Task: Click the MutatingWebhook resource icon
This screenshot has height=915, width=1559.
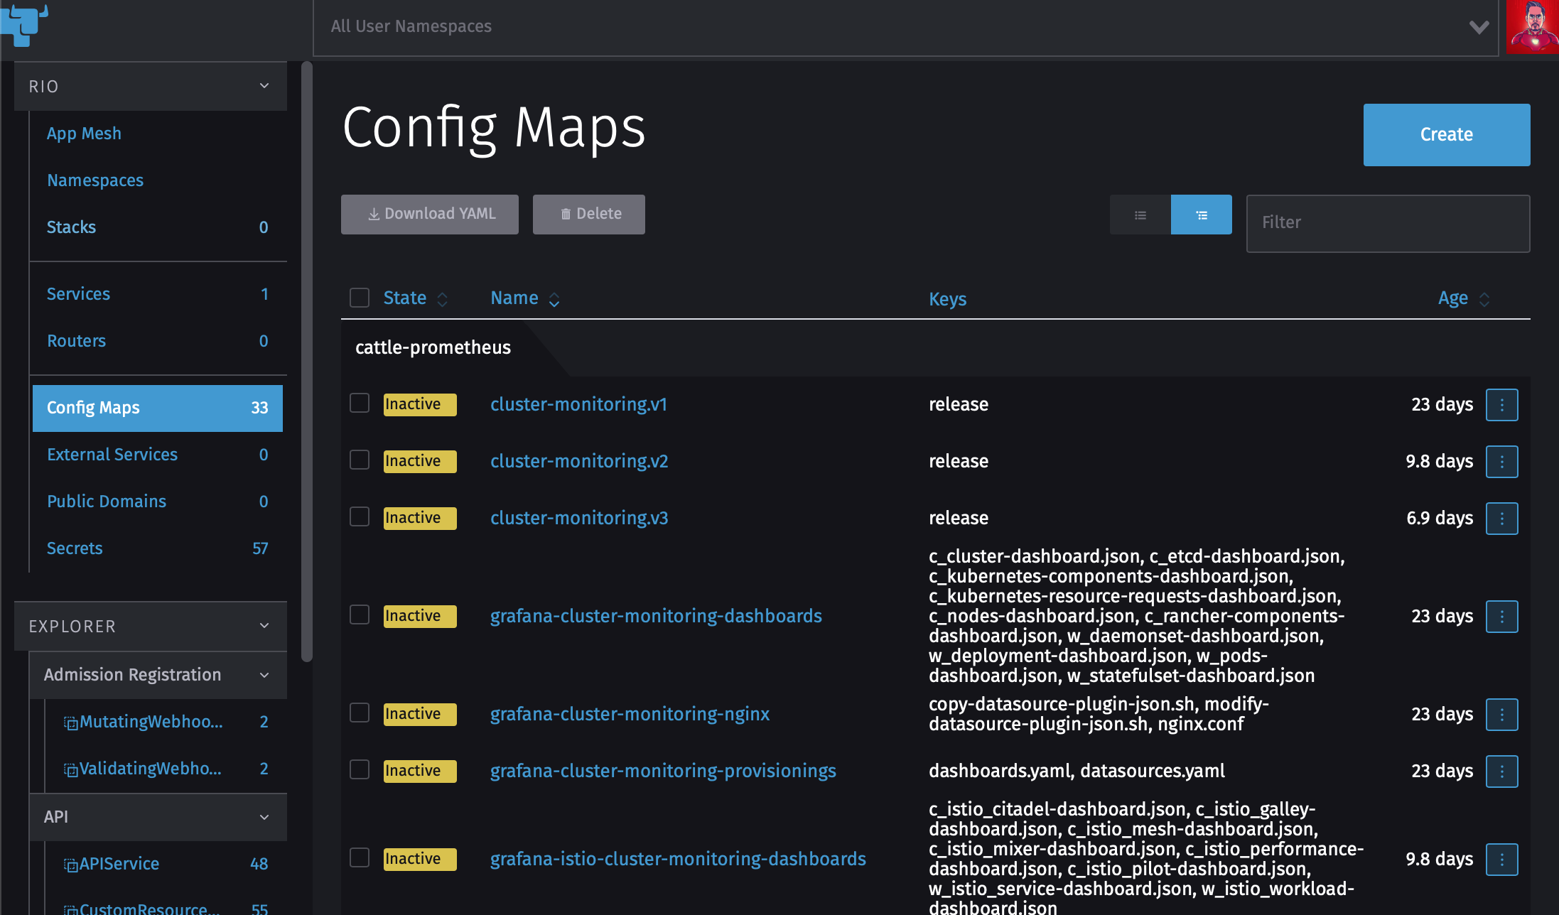Action: coord(70,722)
